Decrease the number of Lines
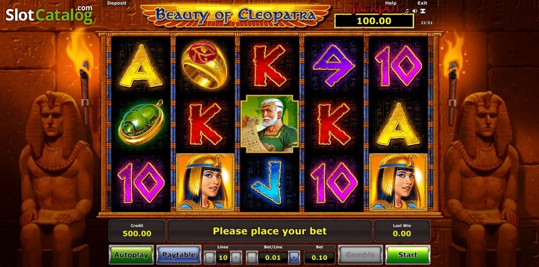This screenshot has height=267, width=539. coord(209,258)
